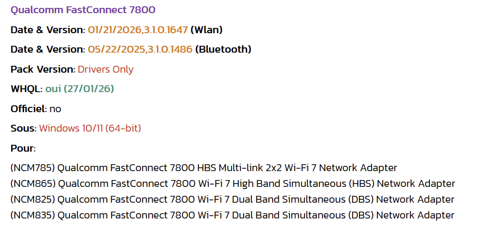Click the Drivers Only pack version text
The image size is (492, 229).
[106, 69]
